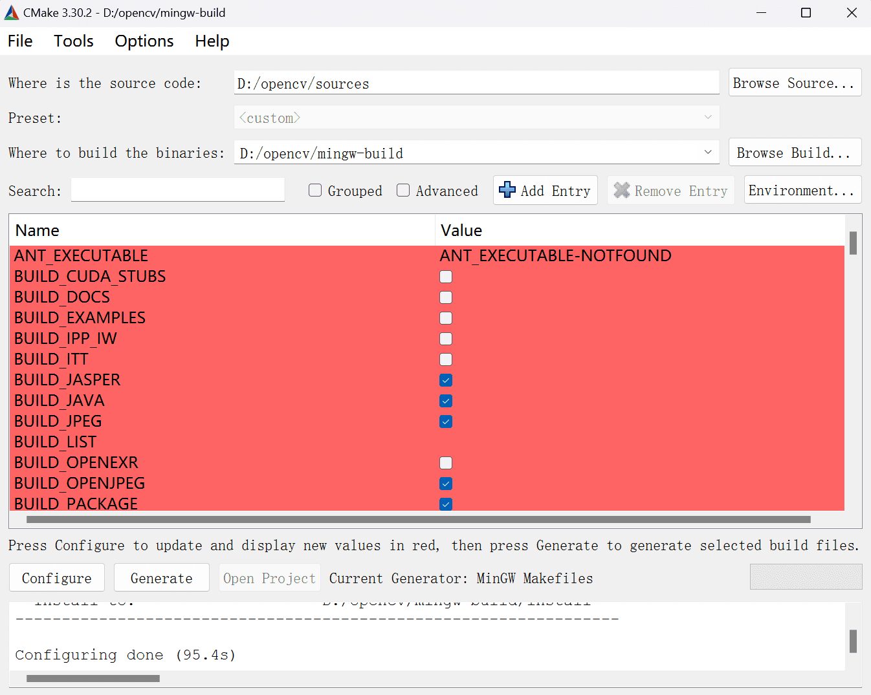Click the vertical scrollbar of the output log
Viewport: 871px width, 695px height.
point(853,641)
